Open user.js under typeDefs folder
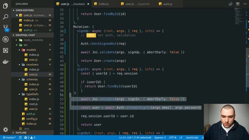The height and width of the screenshot is (140, 249). click(x=33, y=109)
